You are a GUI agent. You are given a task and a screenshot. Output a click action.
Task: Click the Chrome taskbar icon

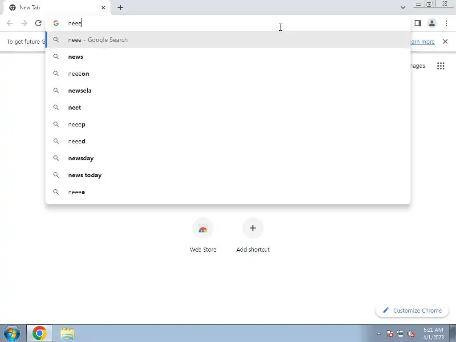click(x=40, y=333)
